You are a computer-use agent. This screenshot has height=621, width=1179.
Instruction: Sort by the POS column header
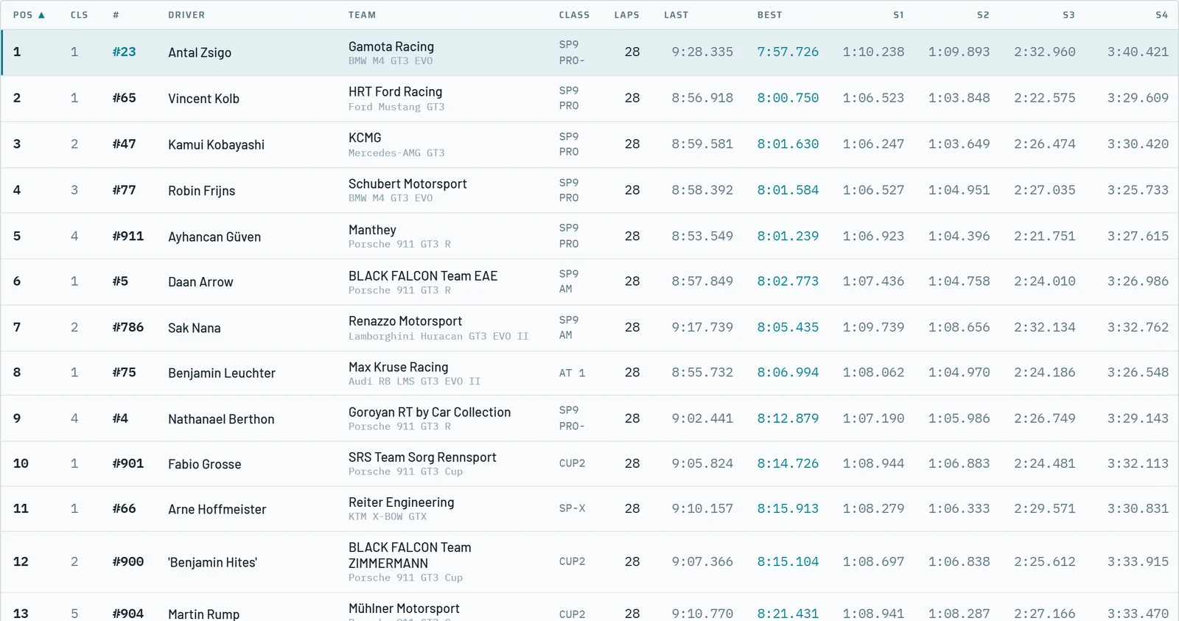(23, 15)
